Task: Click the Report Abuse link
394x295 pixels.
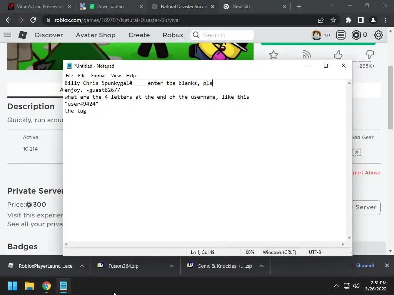Action: tap(366, 172)
